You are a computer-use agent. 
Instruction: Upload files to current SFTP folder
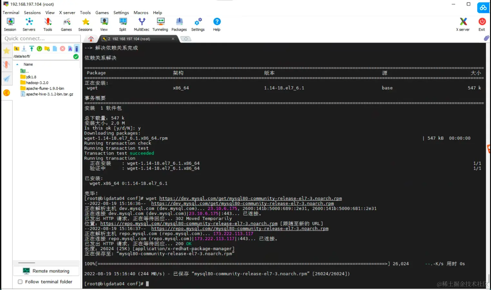[x=32, y=49]
